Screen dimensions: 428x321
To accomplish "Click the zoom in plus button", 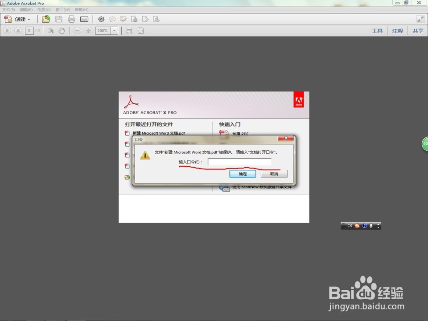I will click(88, 31).
